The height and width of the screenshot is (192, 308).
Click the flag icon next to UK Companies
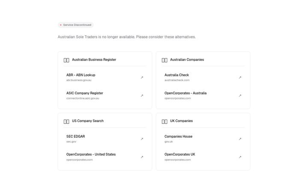pyautogui.click(x=164, y=122)
